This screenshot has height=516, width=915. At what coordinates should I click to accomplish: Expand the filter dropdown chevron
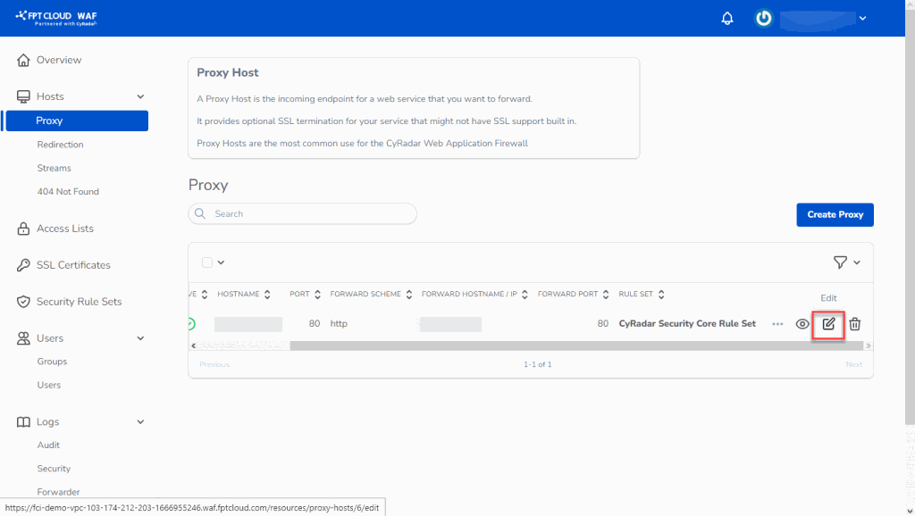click(857, 263)
